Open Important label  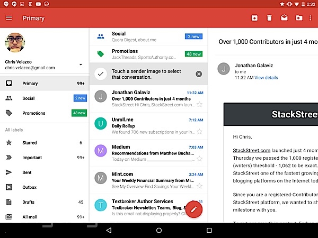45,158
